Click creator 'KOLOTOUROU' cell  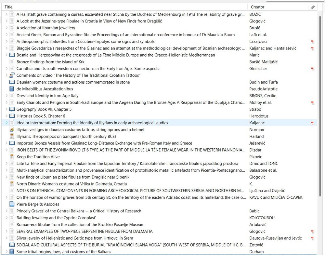(262, 218)
